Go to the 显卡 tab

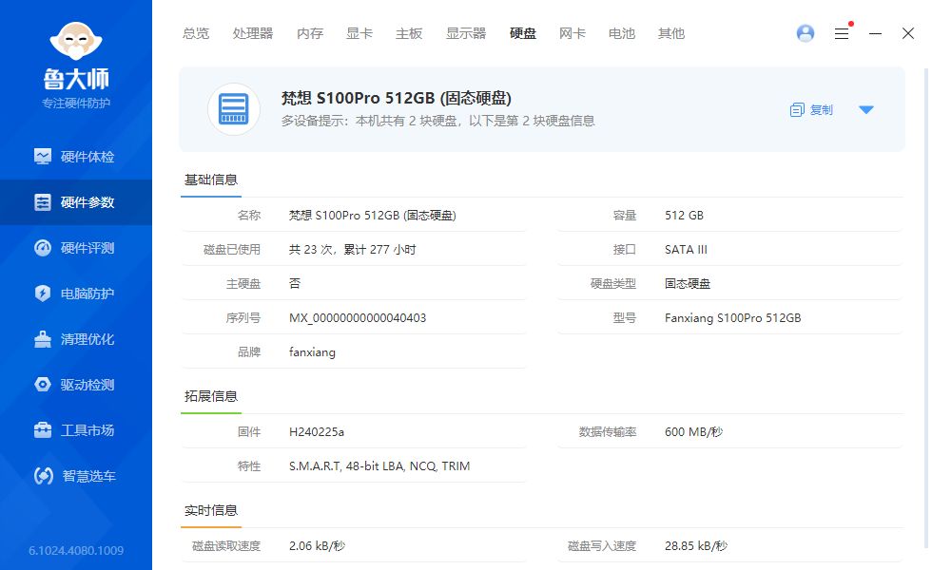click(x=359, y=33)
